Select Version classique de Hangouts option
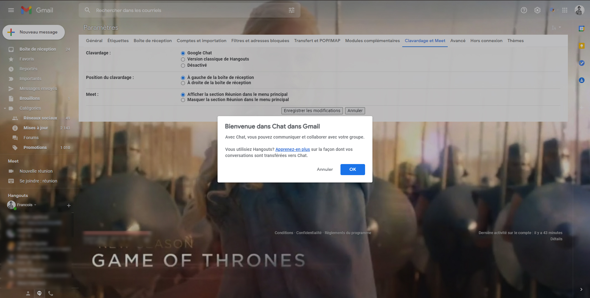The width and height of the screenshot is (590, 298). (183, 59)
